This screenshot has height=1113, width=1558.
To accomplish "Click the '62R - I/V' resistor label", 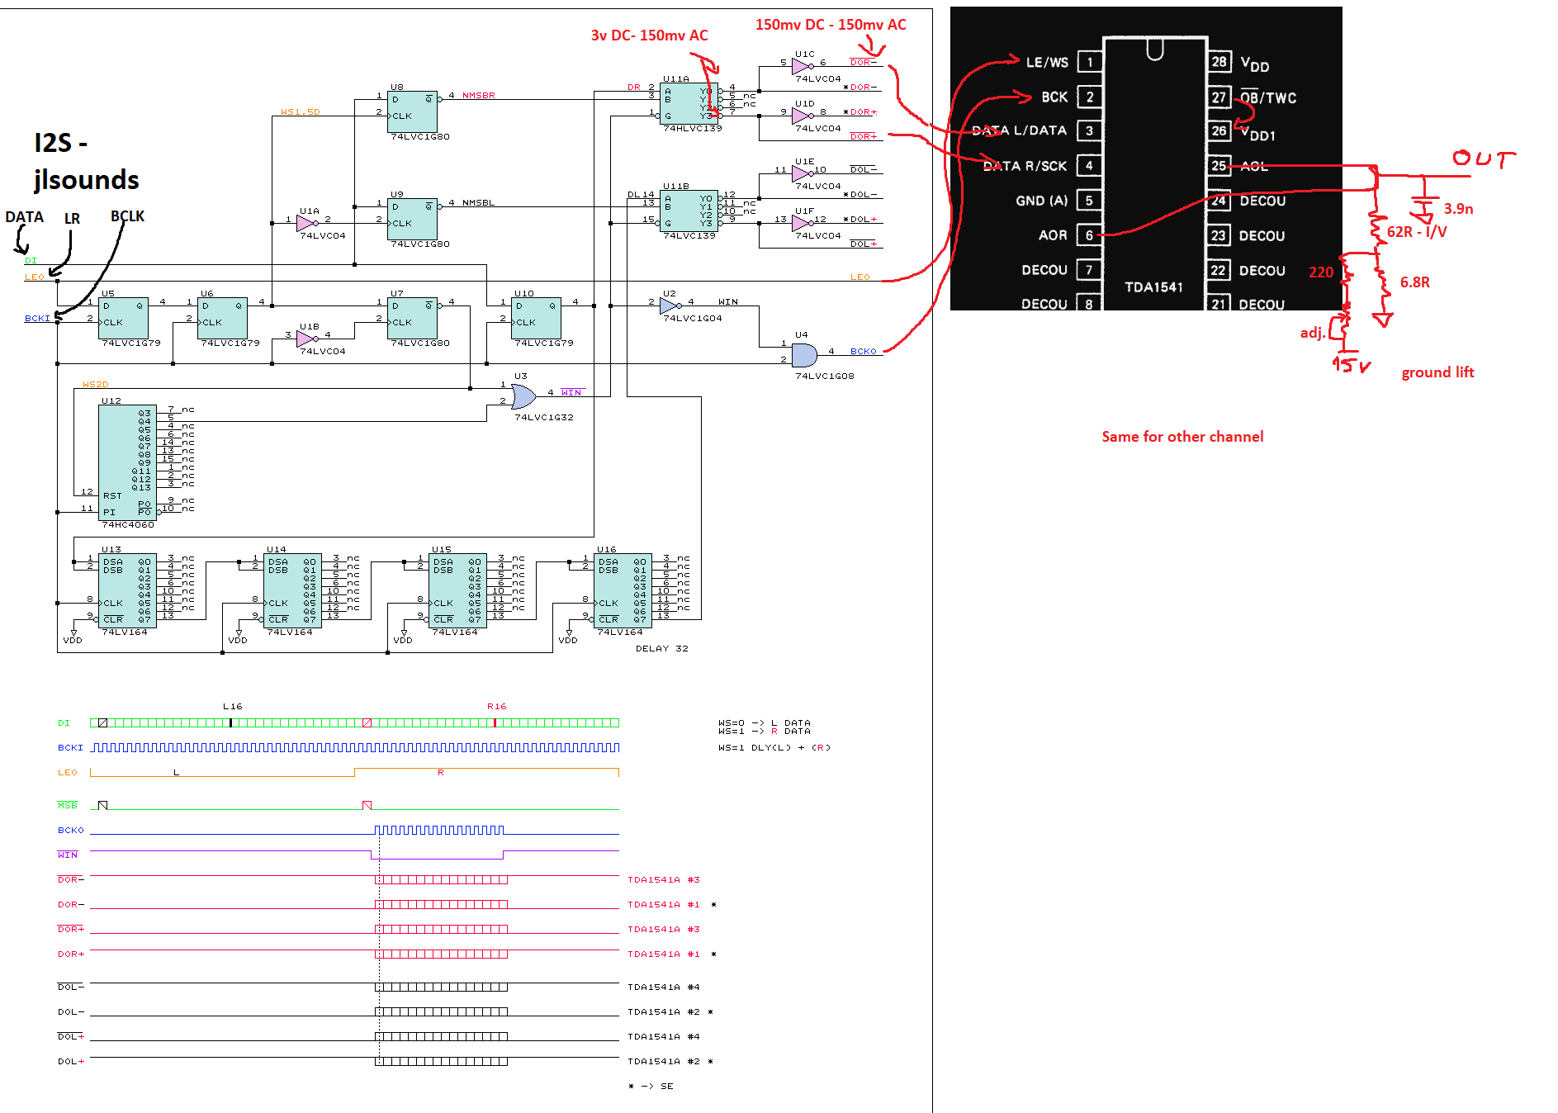I will pos(1417,232).
